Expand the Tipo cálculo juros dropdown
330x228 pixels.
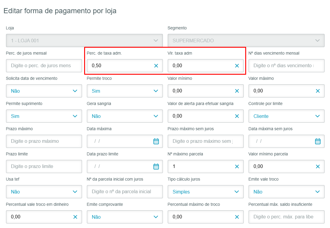tap(206, 192)
